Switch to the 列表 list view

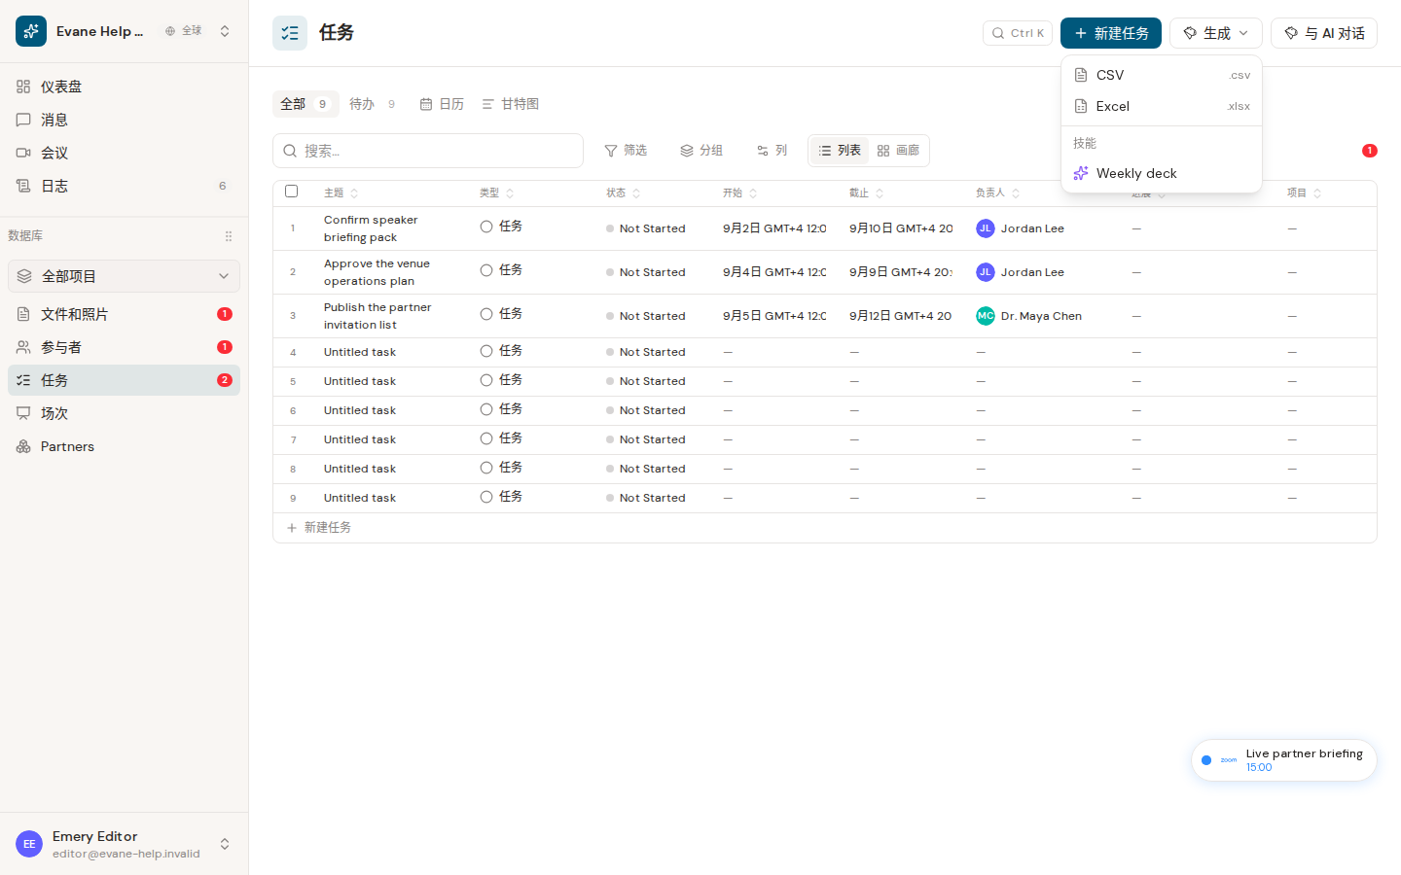point(840,151)
